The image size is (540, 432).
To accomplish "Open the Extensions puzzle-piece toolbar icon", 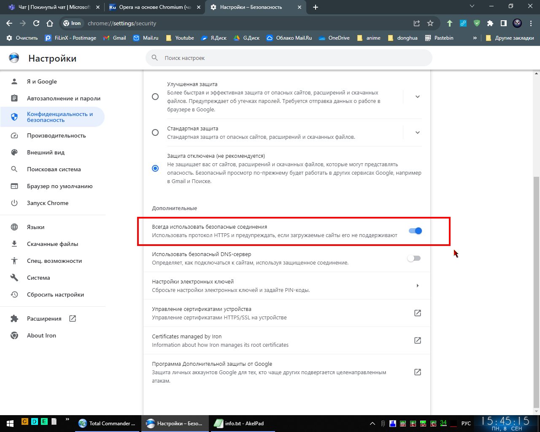I will (x=490, y=24).
